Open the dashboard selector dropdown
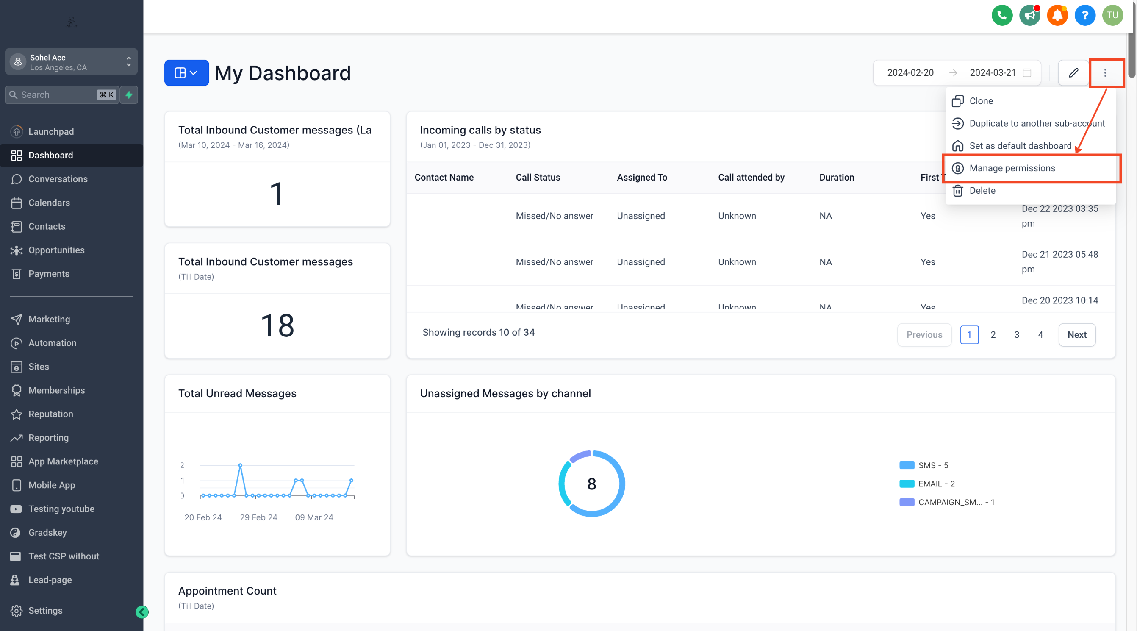Screen dimensions: 1137x631 coord(186,73)
